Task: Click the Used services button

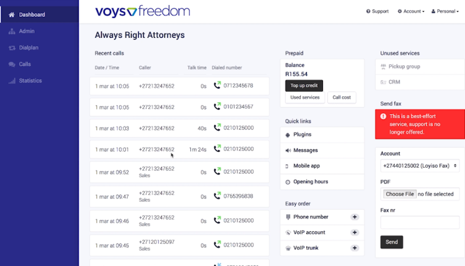Action: pos(304,97)
